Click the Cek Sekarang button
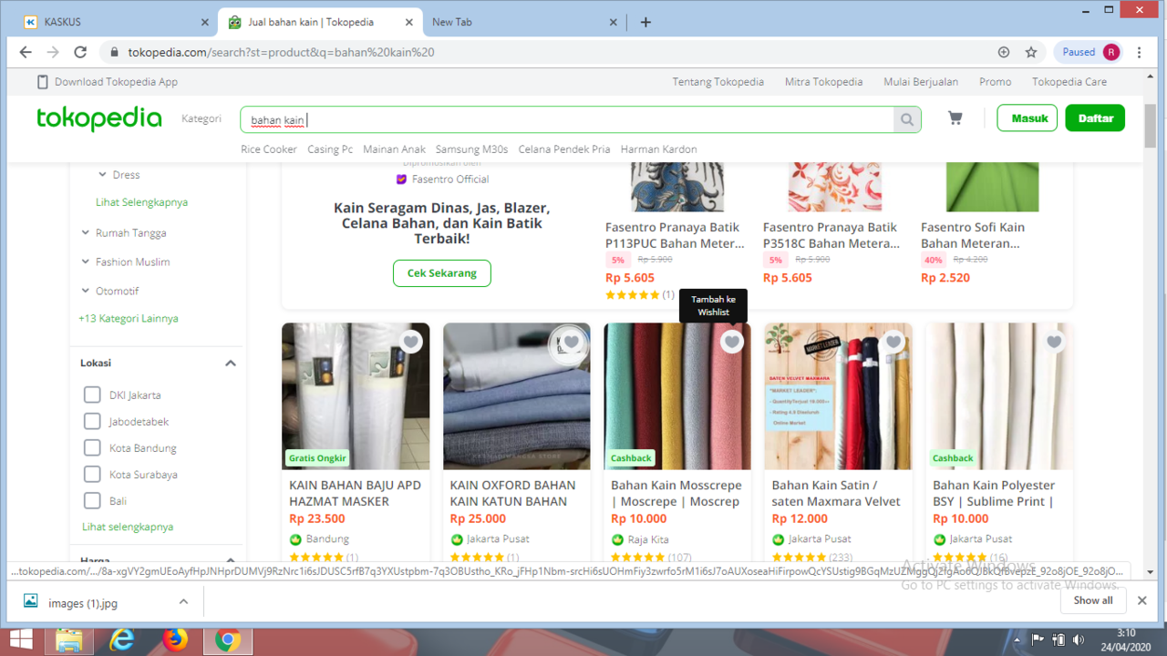Viewport: 1167px width, 656px height. pos(442,273)
